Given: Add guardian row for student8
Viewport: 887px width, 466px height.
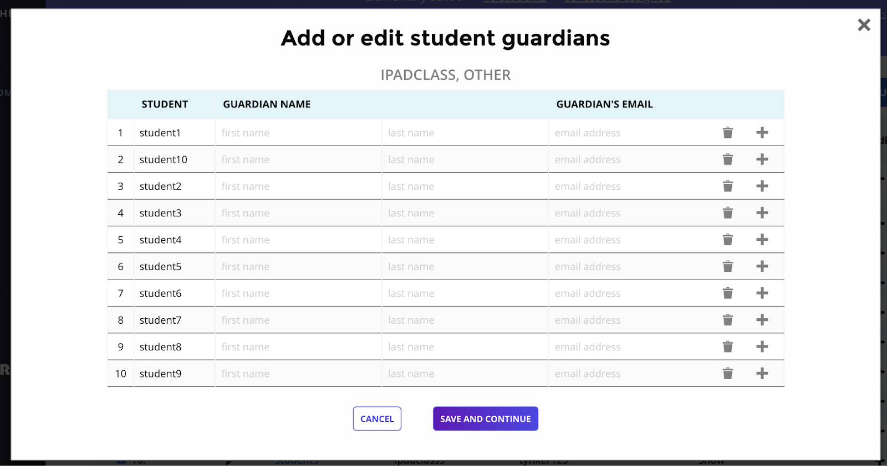Looking at the screenshot, I should pyautogui.click(x=762, y=346).
